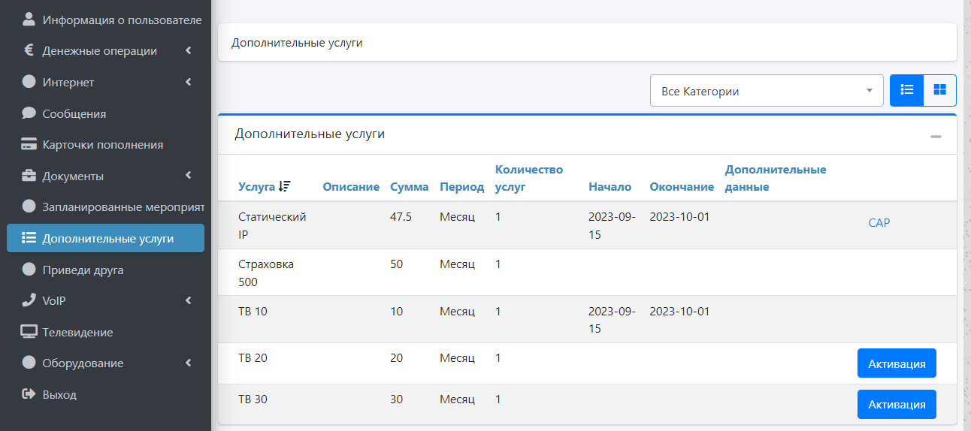Click the user icon beside Информация о пользователе

(x=29, y=20)
